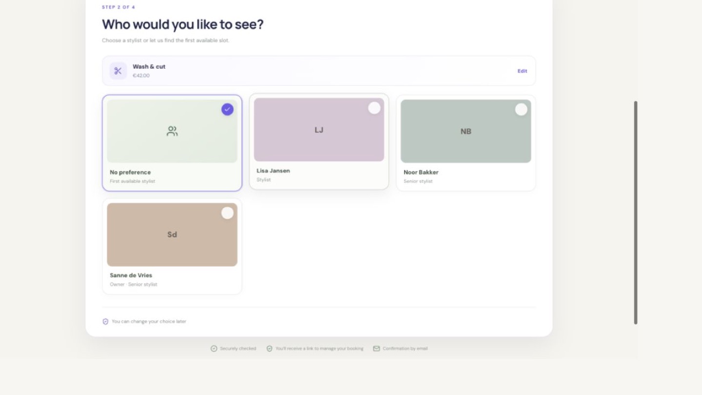Select the radio circle on Noor Bakker's card
Screen dimensions: 702x395
(x=521, y=109)
